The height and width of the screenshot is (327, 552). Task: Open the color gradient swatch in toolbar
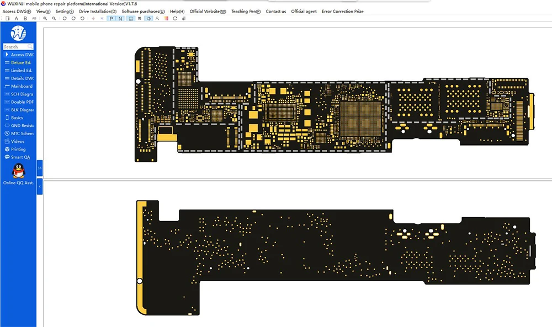point(166,18)
